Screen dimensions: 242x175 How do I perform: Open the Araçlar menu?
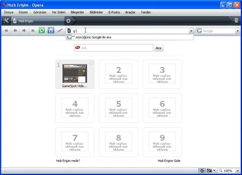pos(130,12)
